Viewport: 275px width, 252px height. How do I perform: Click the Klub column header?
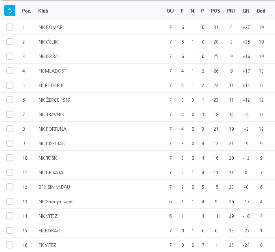click(x=43, y=11)
